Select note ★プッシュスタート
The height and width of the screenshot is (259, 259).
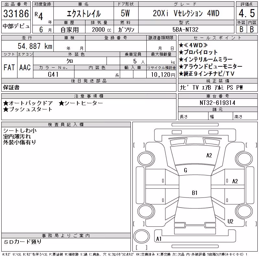tap(28, 109)
